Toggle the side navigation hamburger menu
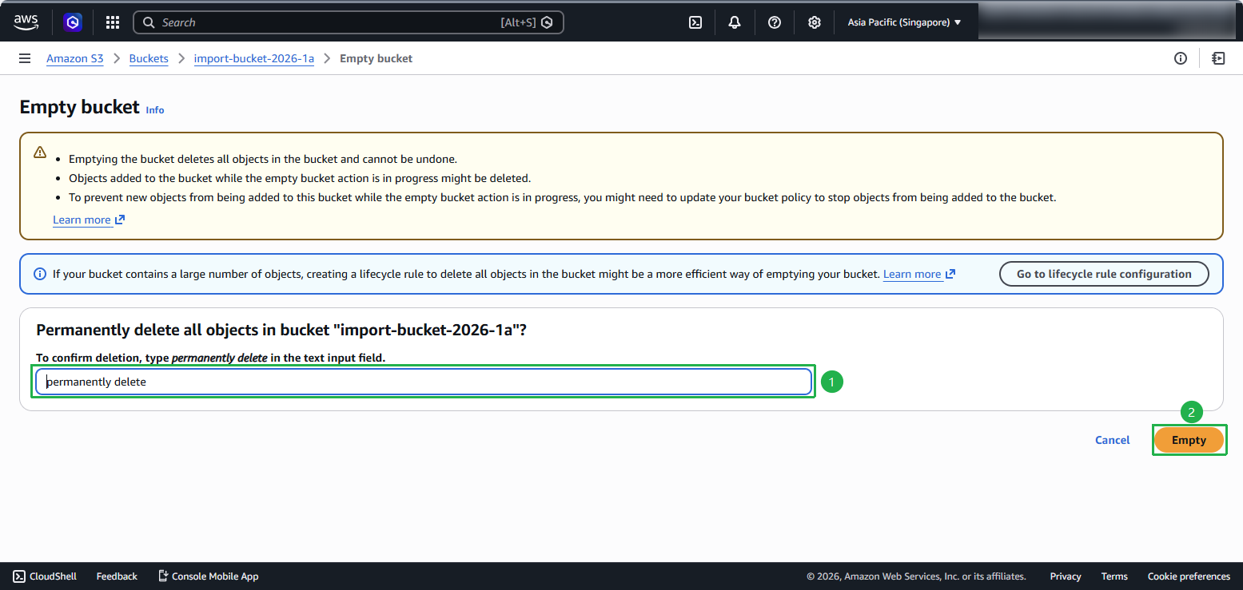Screen dimensions: 1243x590 (25, 58)
